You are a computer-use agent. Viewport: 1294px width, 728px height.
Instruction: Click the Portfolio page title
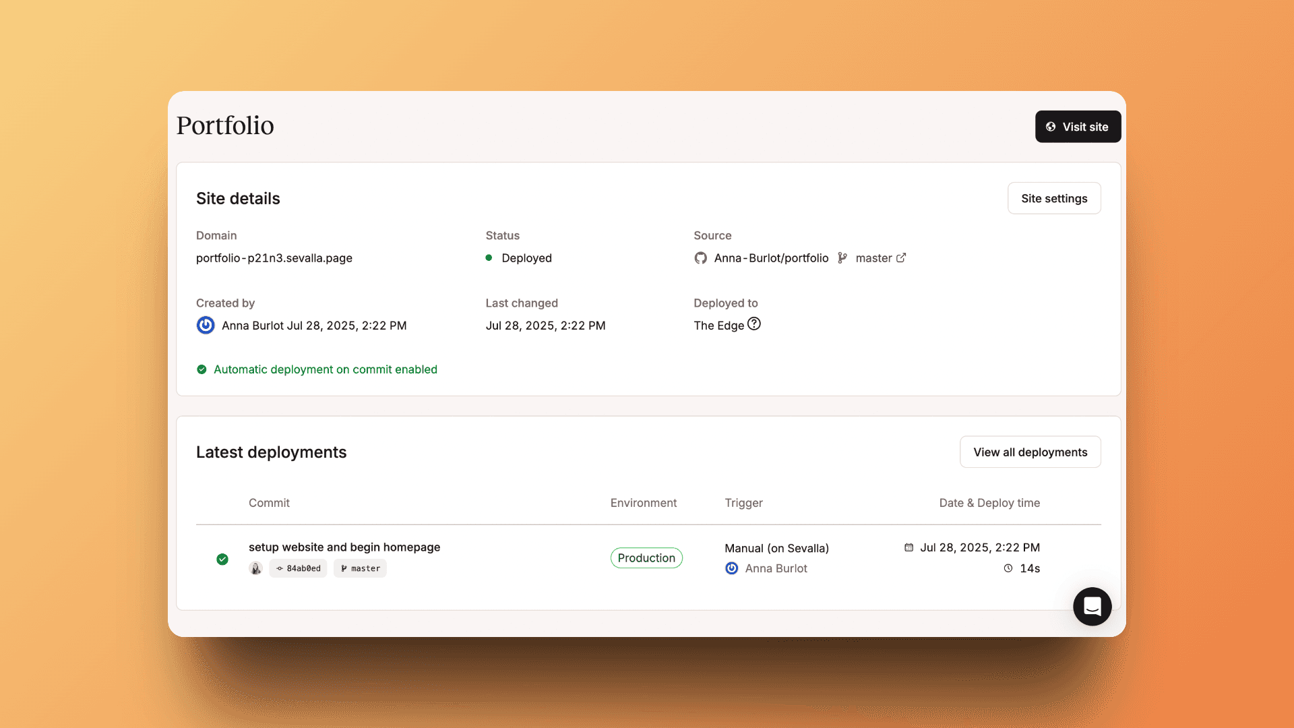tap(225, 126)
